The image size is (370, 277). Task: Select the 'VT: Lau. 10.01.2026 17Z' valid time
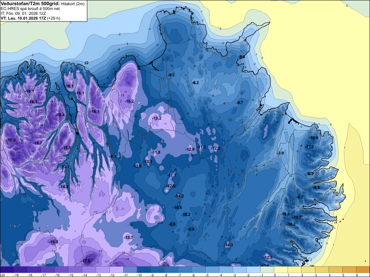(x=23, y=18)
